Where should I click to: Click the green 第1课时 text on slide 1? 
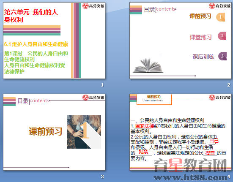(36, 62)
